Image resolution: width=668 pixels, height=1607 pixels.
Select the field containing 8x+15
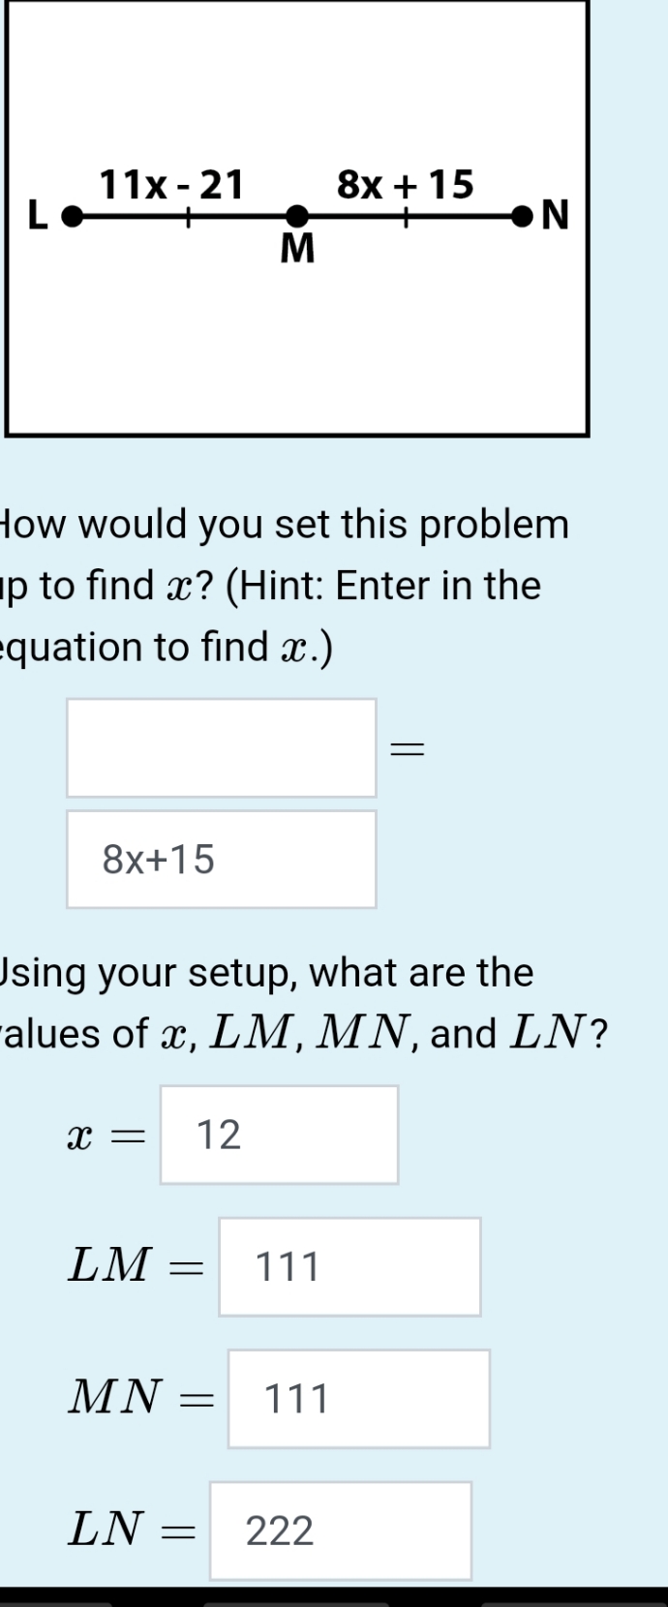click(220, 858)
